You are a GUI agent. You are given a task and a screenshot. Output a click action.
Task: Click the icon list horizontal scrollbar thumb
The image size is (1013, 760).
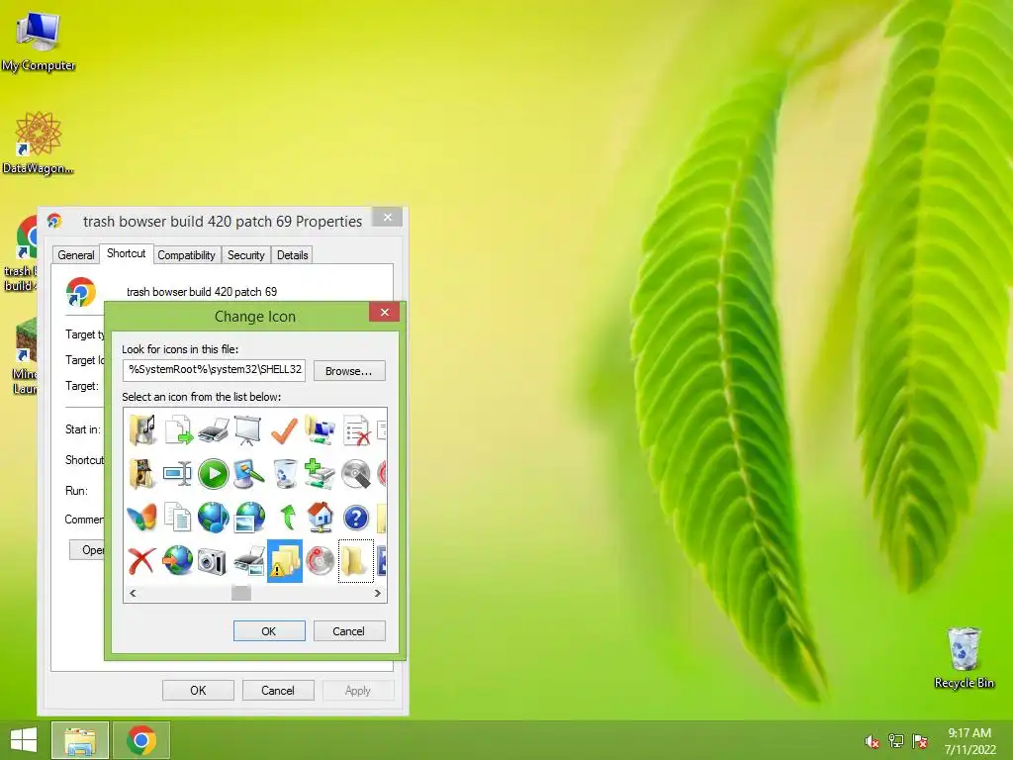pyautogui.click(x=241, y=593)
